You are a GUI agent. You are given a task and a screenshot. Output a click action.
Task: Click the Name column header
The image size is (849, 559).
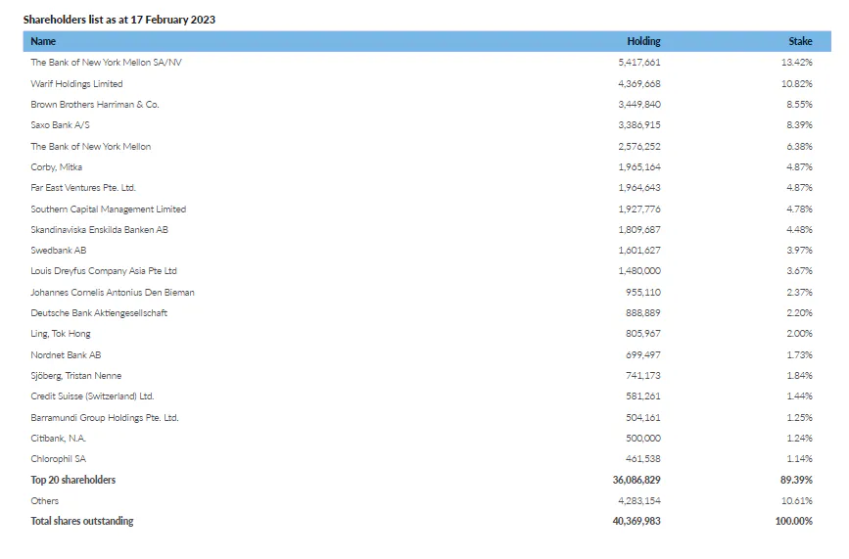click(x=43, y=41)
